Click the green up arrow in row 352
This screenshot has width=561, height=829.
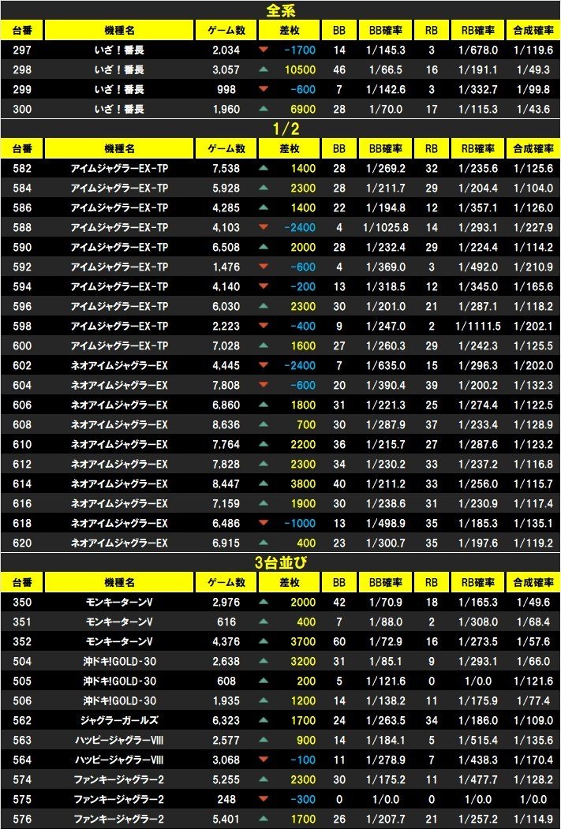tap(264, 641)
